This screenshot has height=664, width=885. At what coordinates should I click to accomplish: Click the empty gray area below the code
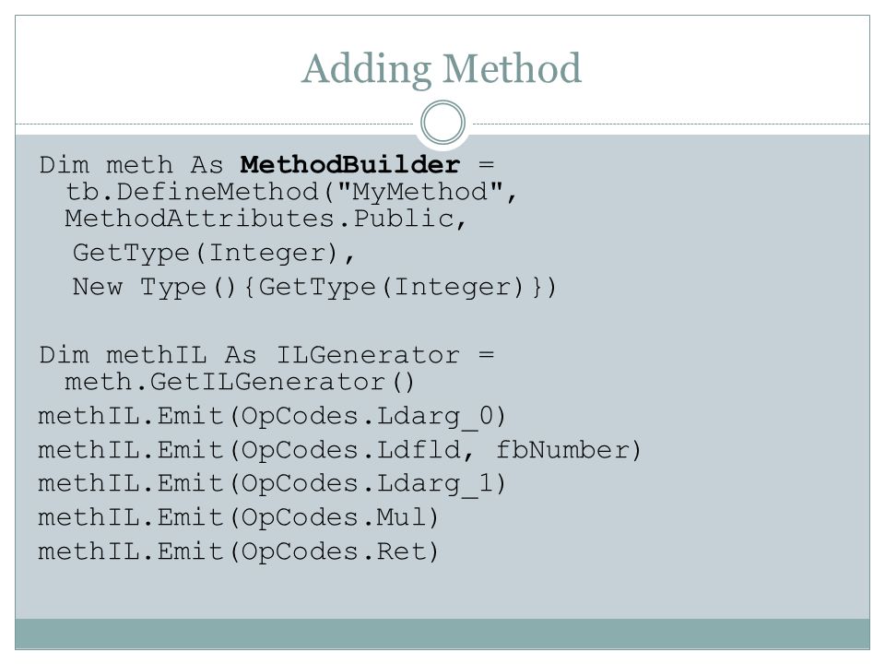[x=442, y=592]
